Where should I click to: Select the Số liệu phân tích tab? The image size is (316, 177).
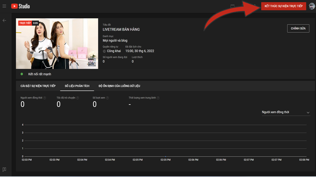pyautogui.click(x=77, y=86)
